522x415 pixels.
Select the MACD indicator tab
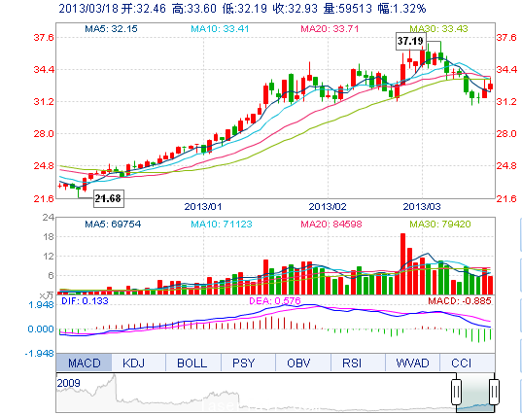point(84,363)
